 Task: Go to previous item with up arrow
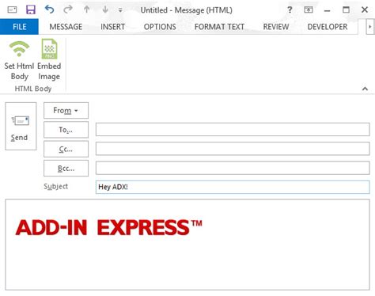(x=86, y=9)
